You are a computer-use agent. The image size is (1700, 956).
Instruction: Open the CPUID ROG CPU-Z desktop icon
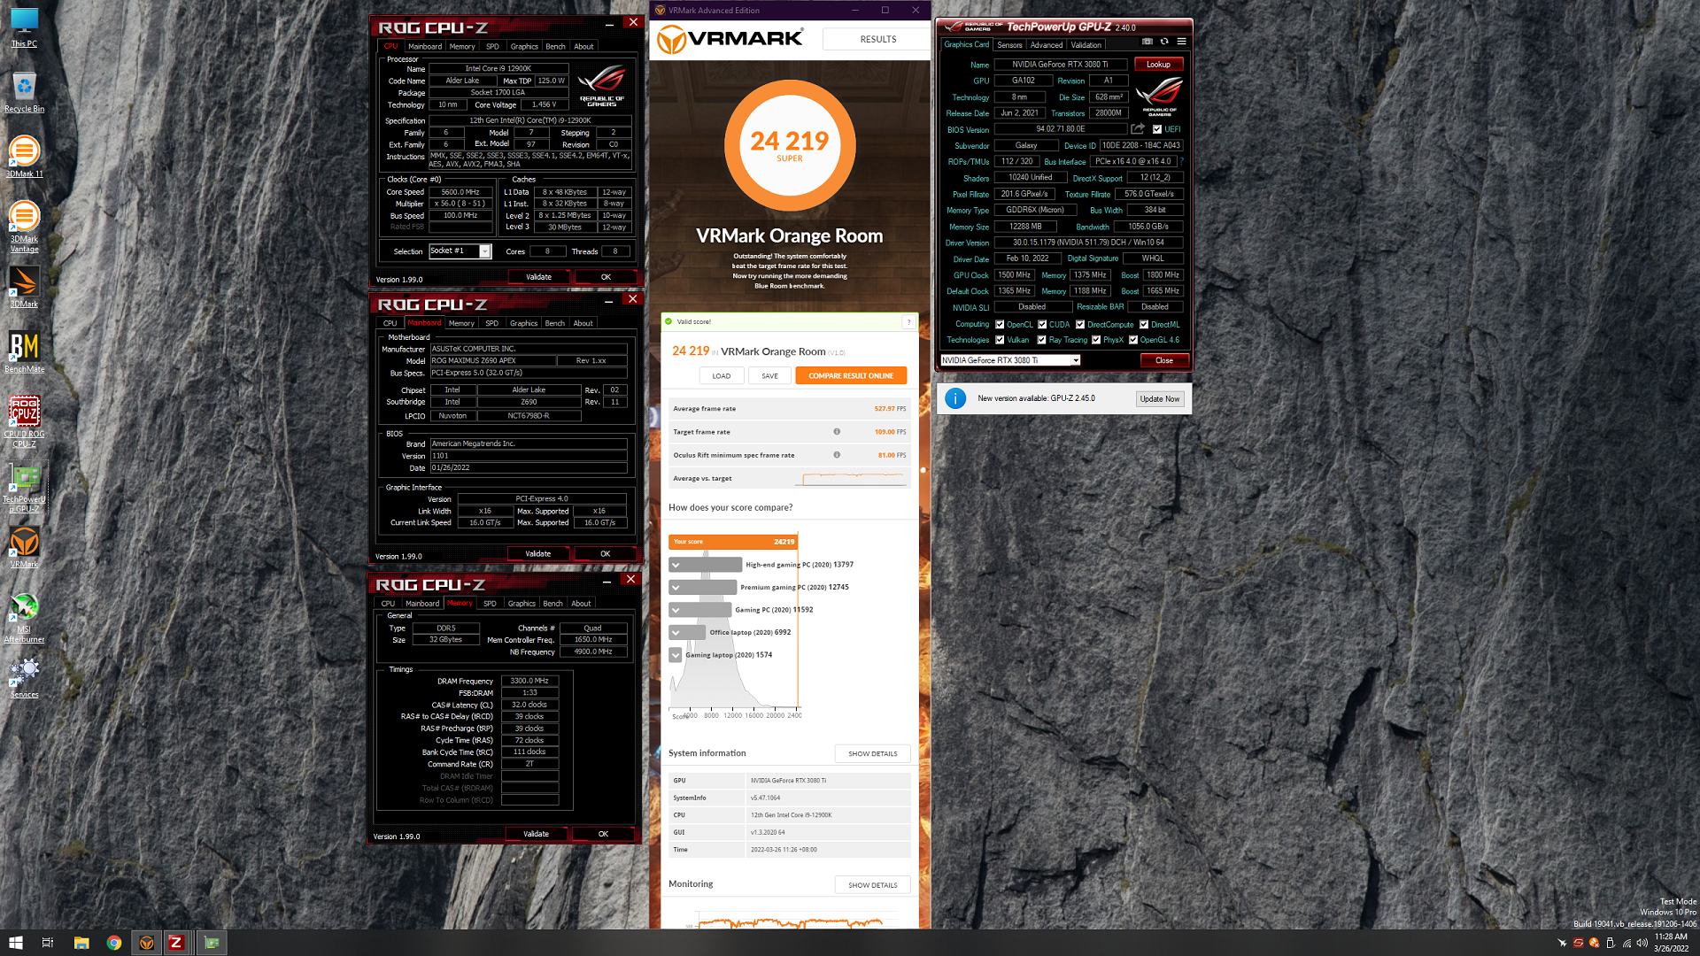[24, 421]
